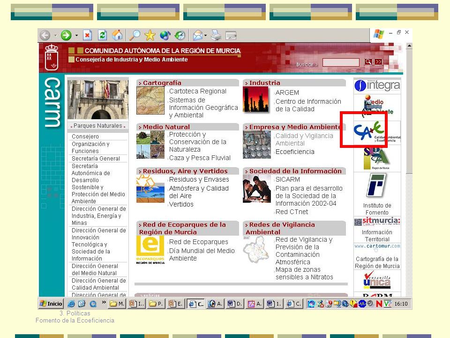Viewport: 450px width, 338px height.
Task: Open the History clock icon
Action: (x=180, y=35)
